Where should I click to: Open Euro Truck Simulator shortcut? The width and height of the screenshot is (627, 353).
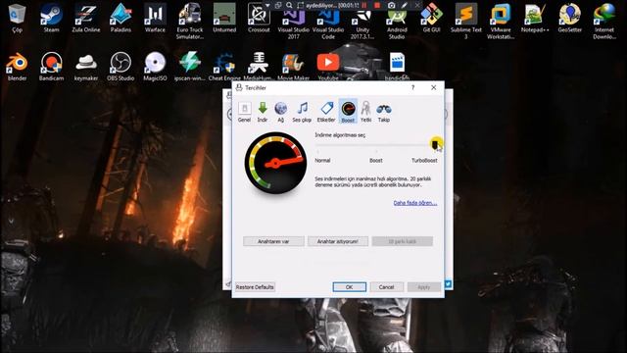click(x=190, y=21)
